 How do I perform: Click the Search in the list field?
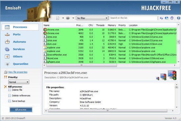(134, 18)
